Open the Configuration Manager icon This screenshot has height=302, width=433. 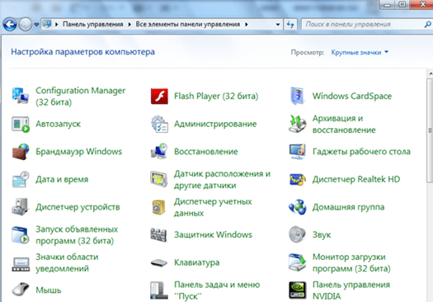pos(21,96)
